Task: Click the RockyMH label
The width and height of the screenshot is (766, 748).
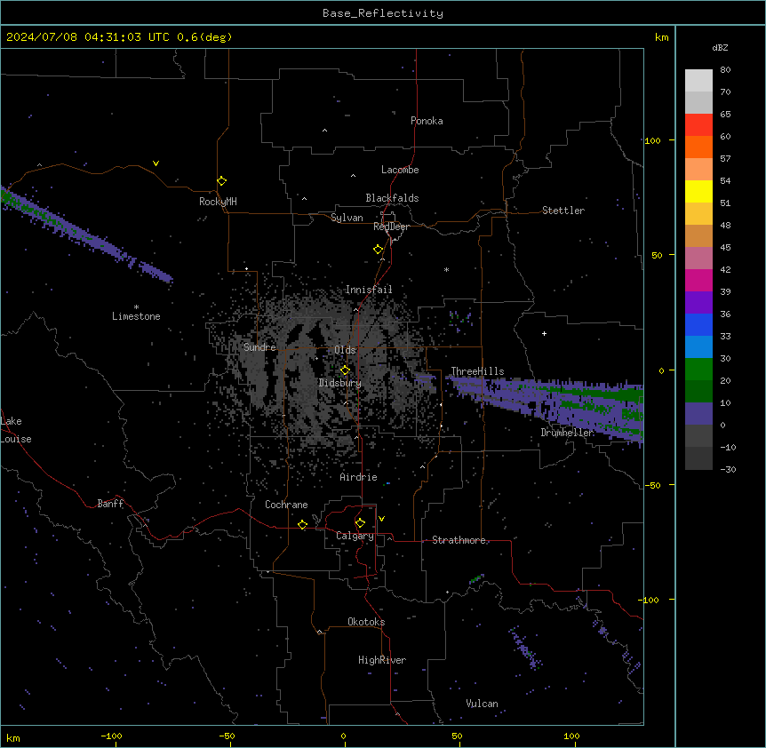Action: point(218,202)
